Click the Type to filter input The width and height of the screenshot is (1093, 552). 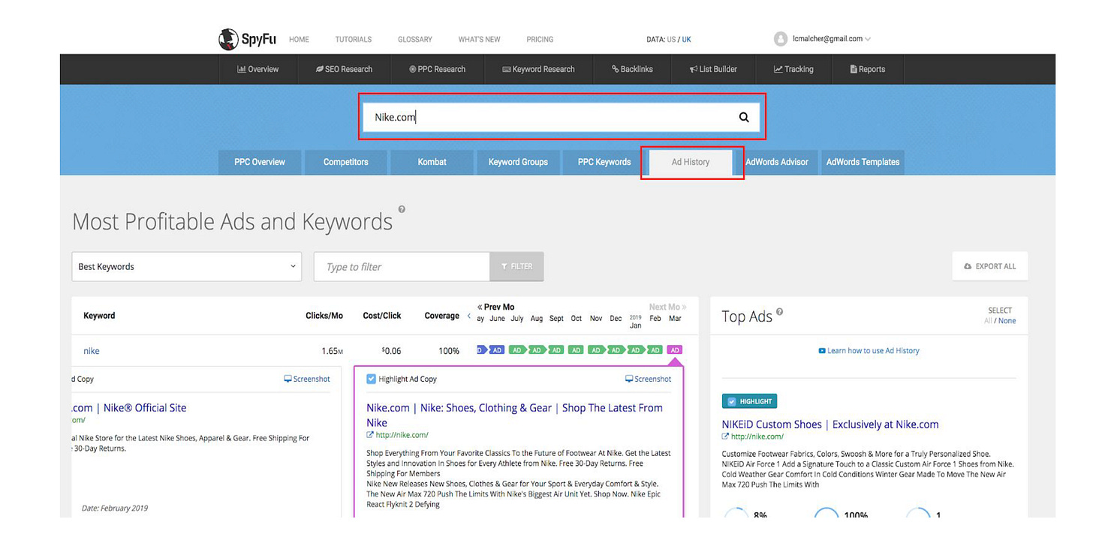pyautogui.click(x=402, y=266)
